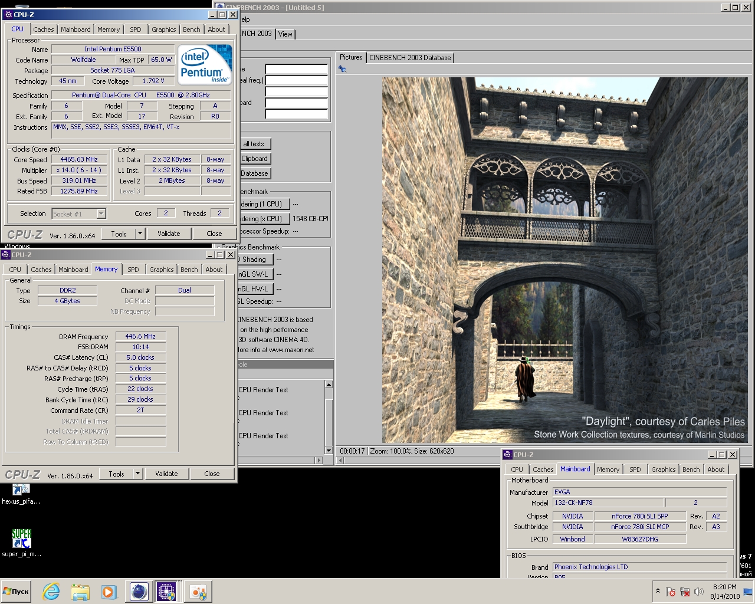Click the Database button in CINEBENCH

pyautogui.click(x=255, y=173)
